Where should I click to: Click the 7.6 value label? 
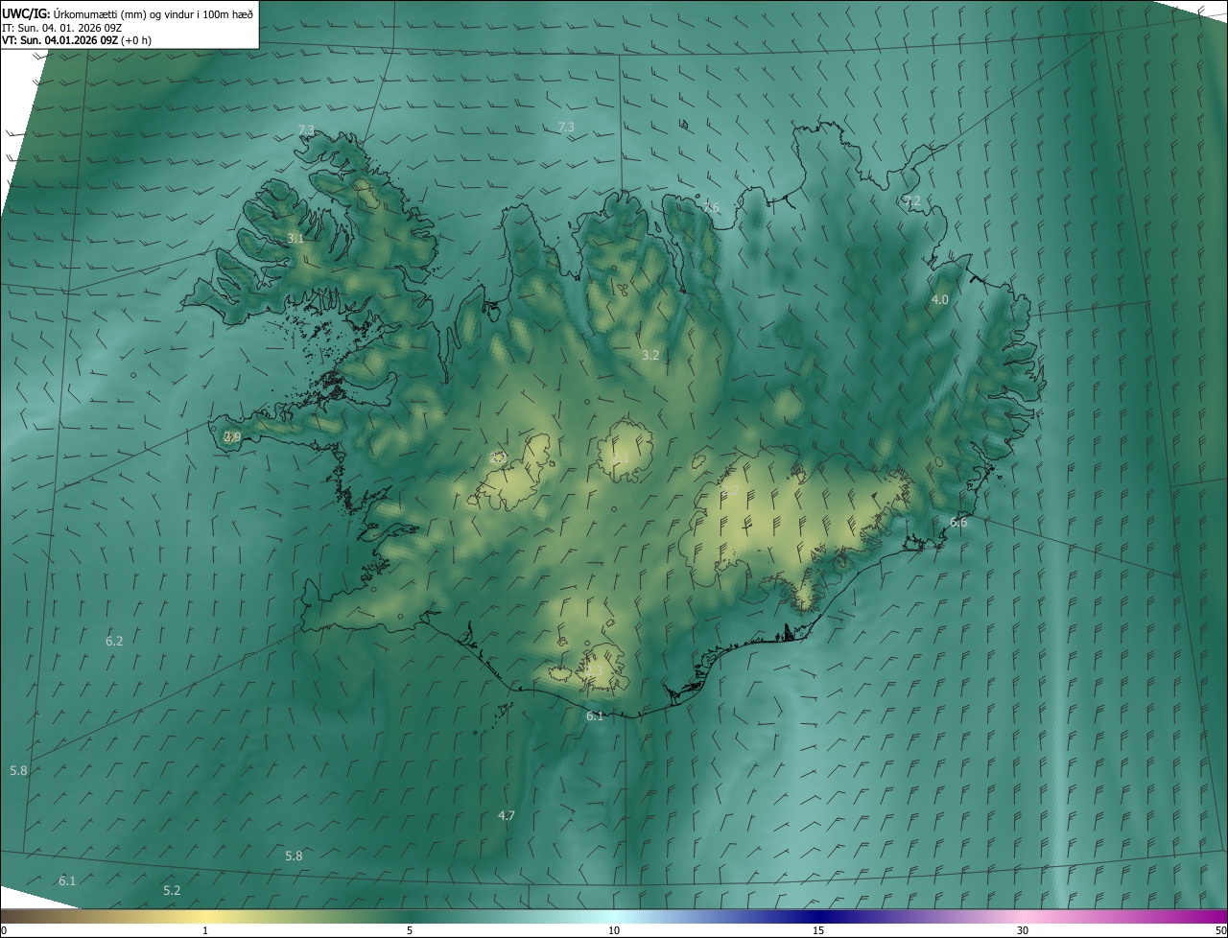711,207
